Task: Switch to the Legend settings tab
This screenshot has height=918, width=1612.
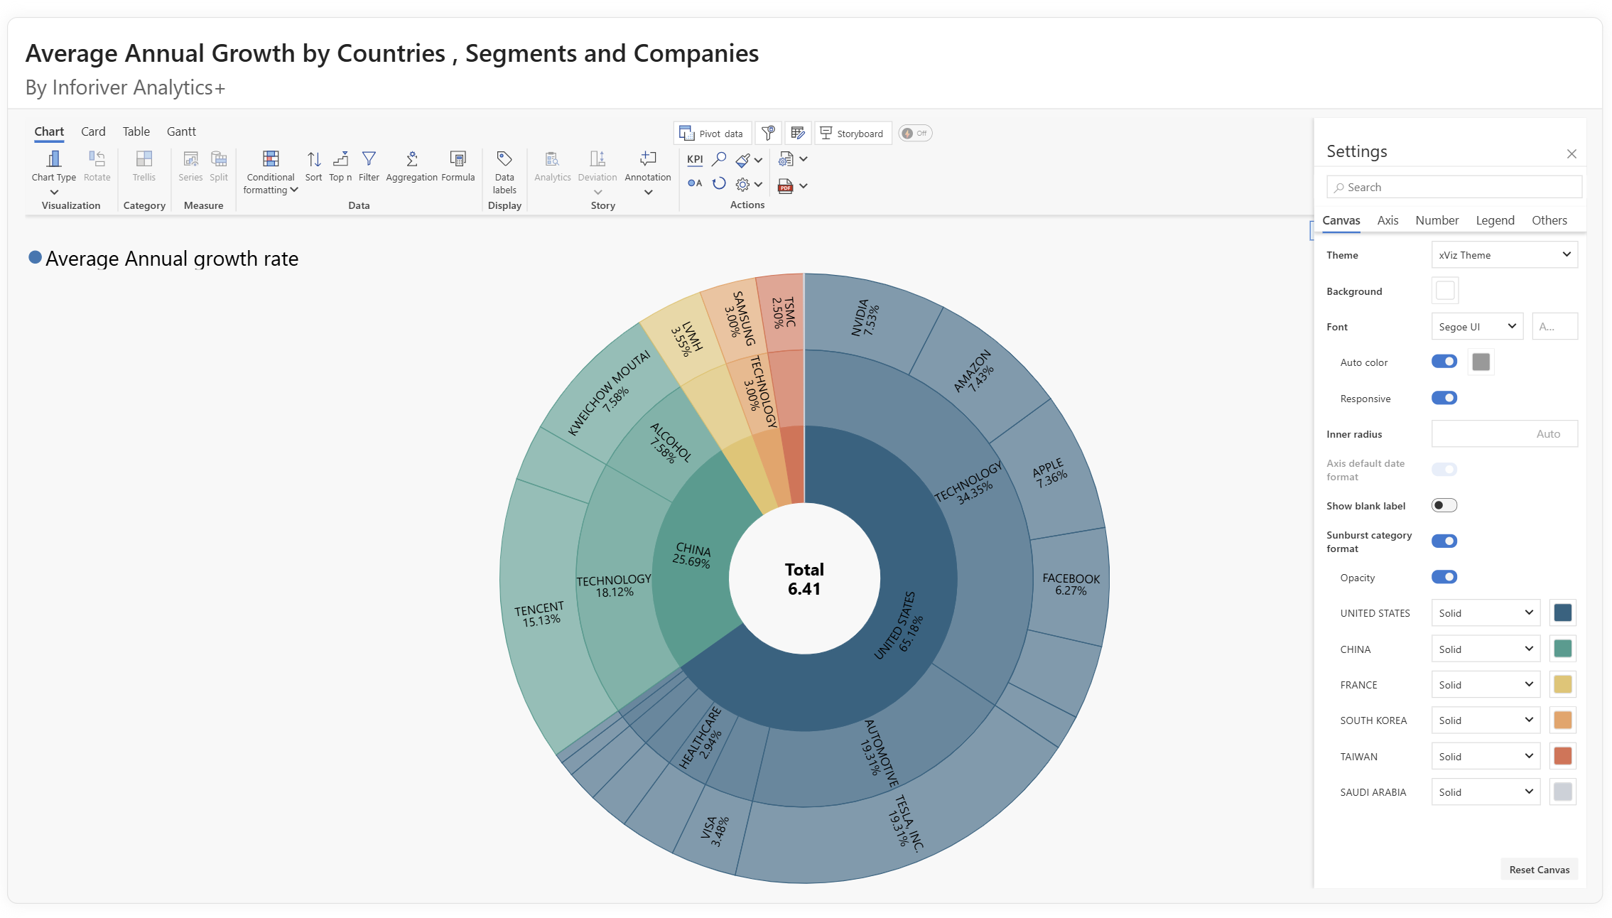Action: [1495, 220]
